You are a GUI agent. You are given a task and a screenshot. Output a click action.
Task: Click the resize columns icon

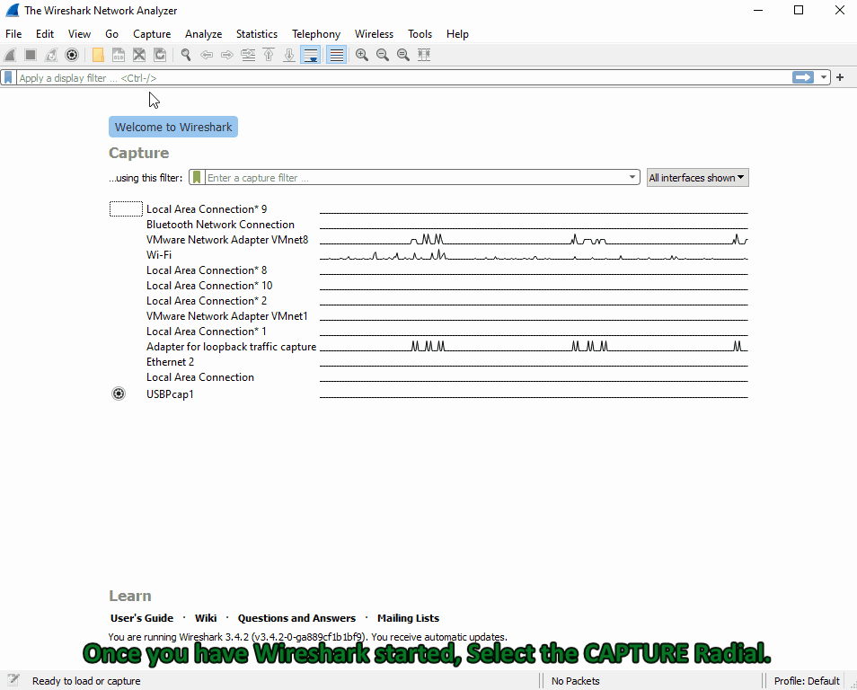point(424,55)
